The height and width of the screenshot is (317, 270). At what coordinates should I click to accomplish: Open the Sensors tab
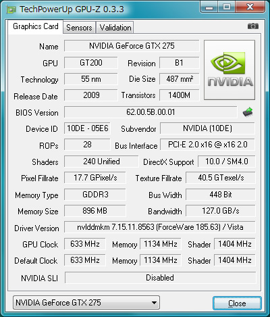(x=79, y=28)
